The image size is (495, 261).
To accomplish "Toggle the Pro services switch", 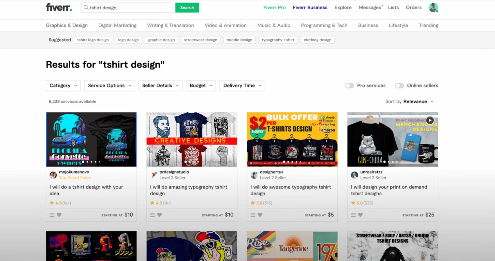I will tap(350, 86).
